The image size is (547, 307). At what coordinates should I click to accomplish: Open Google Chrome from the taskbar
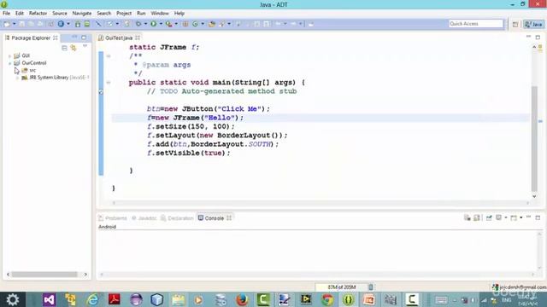pyautogui.click(x=327, y=299)
